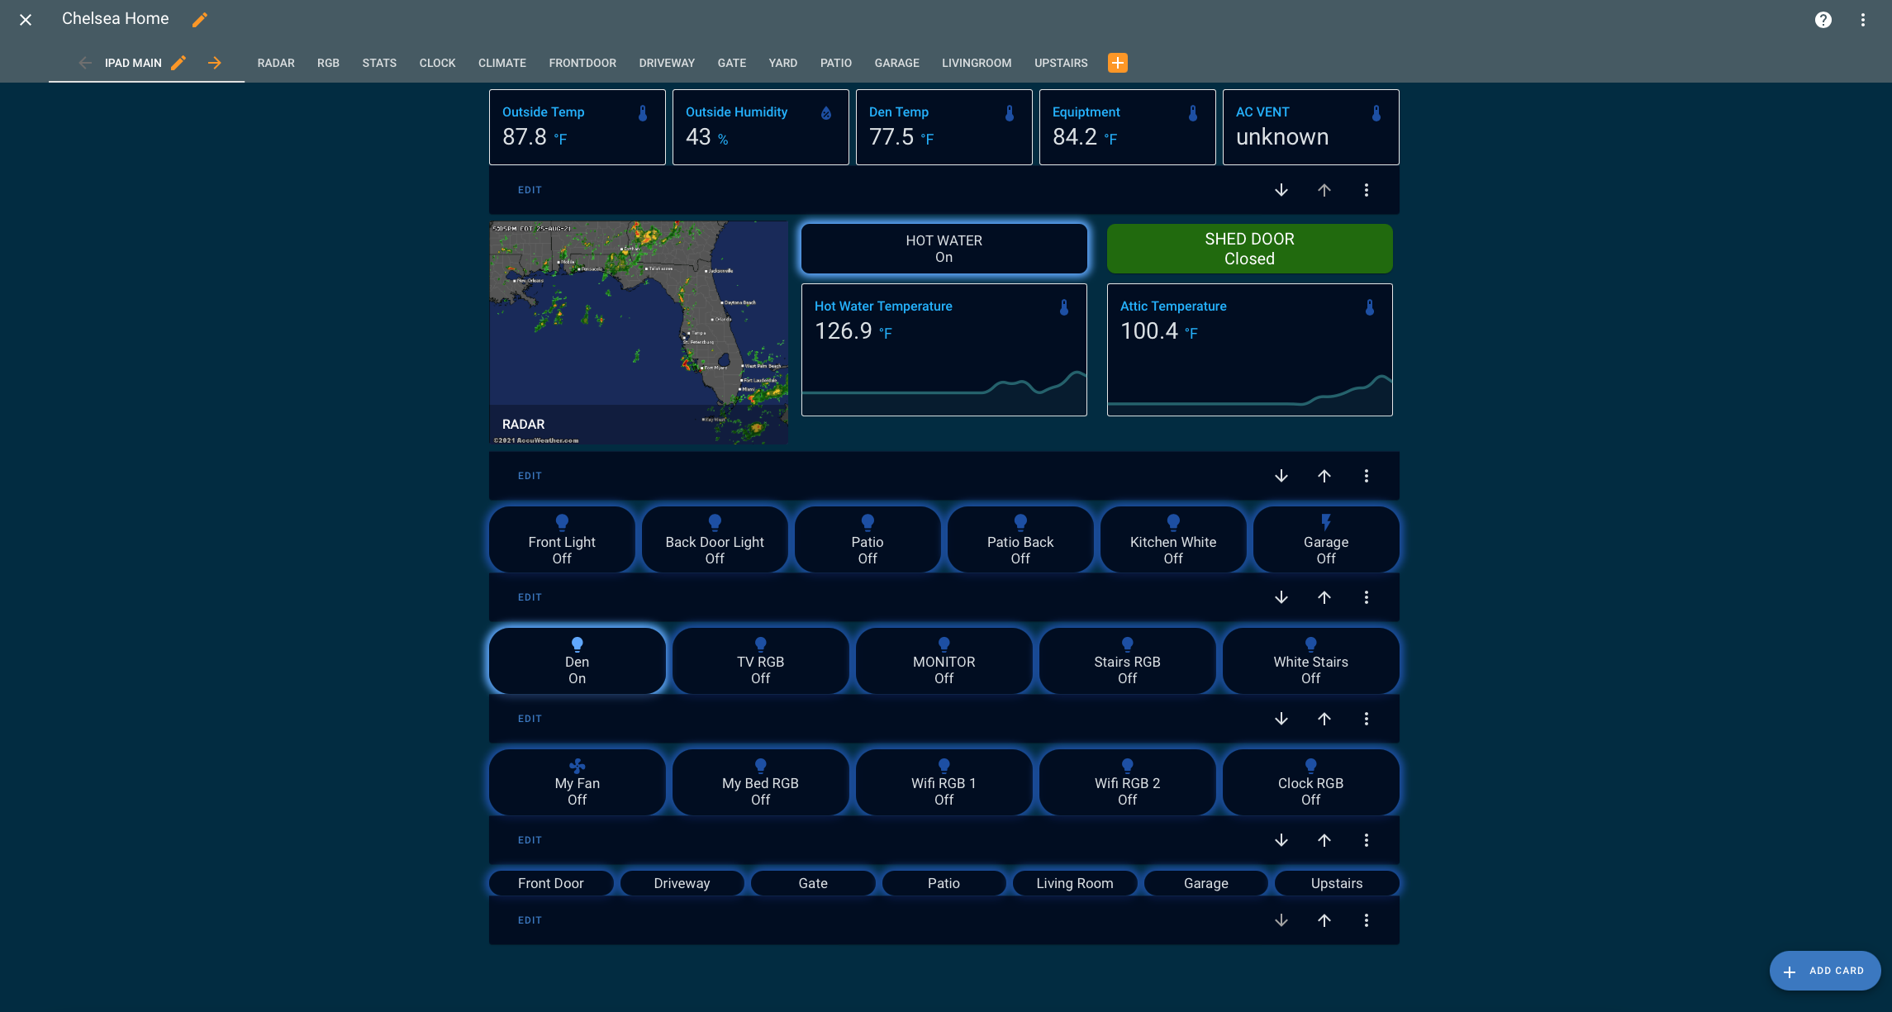Toggle My Fan on

(577, 782)
